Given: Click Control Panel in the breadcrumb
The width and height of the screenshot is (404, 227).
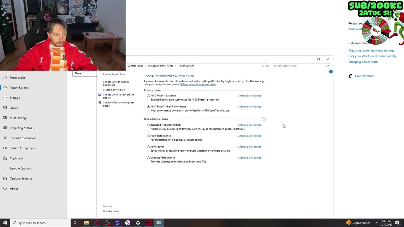Looking at the screenshot, I should click(x=135, y=66).
